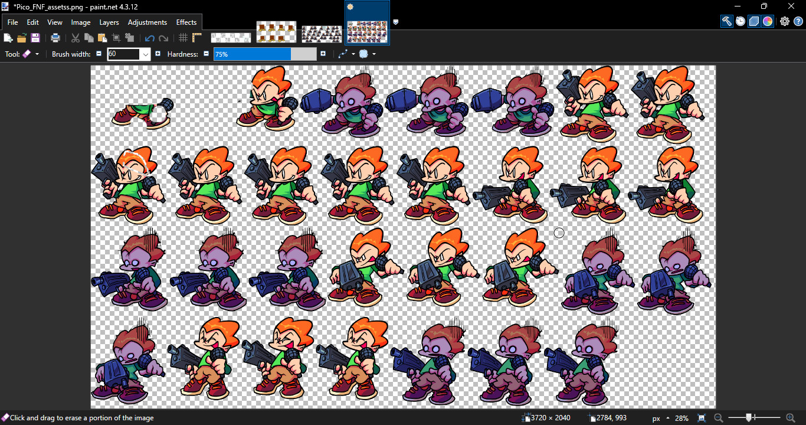The width and height of the screenshot is (806, 425).
Task: Zoom in using the magnifier plus icon
Action: (x=791, y=418)
